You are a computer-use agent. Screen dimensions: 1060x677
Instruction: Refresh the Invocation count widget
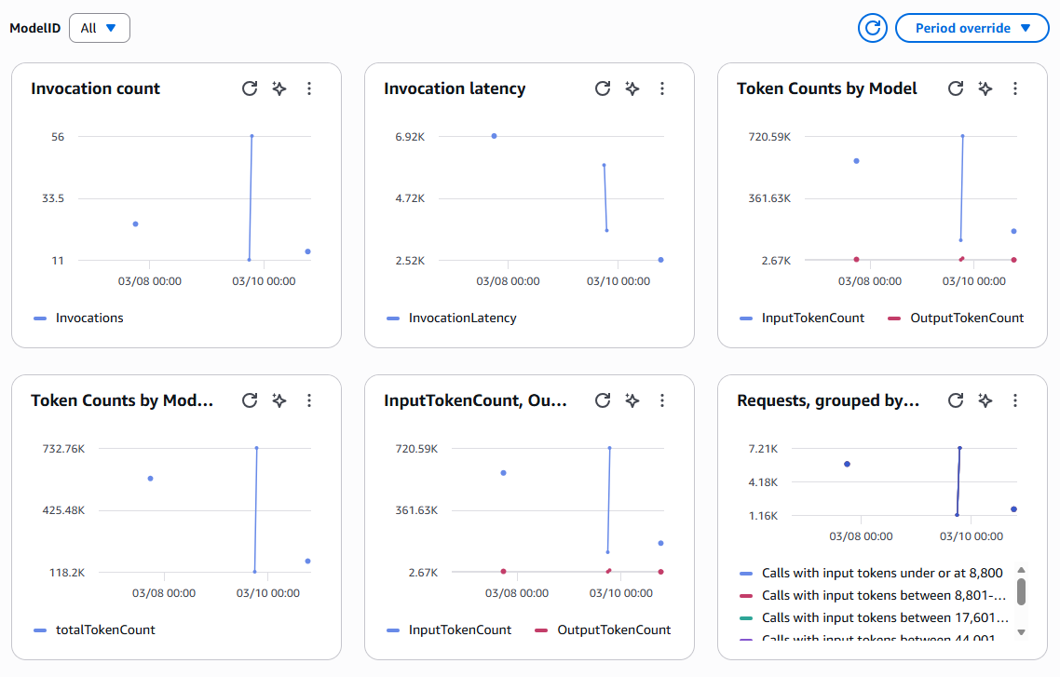[250, 88]
